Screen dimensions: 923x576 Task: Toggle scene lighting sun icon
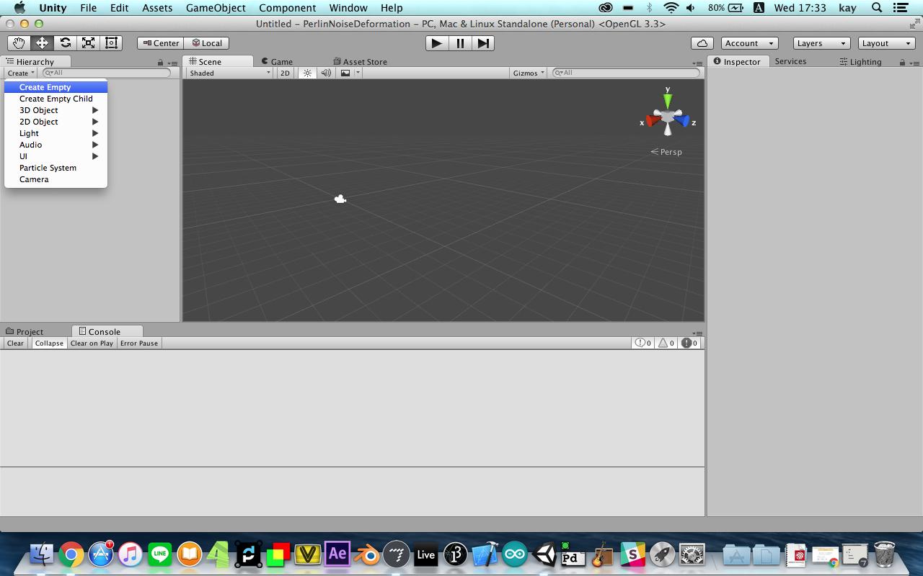click(307, 73)
